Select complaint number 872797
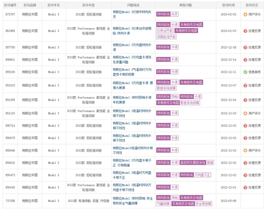Image resolution: width=267 pixels, height=210 pixels. tap(10, 14)
